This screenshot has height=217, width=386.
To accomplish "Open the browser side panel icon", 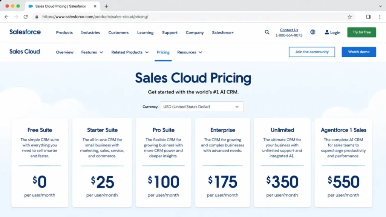I will (368, 17).
